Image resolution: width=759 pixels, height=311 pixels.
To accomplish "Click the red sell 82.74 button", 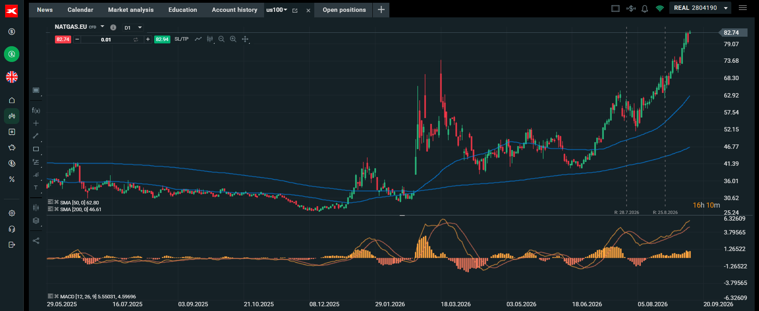I will (63, 39).
